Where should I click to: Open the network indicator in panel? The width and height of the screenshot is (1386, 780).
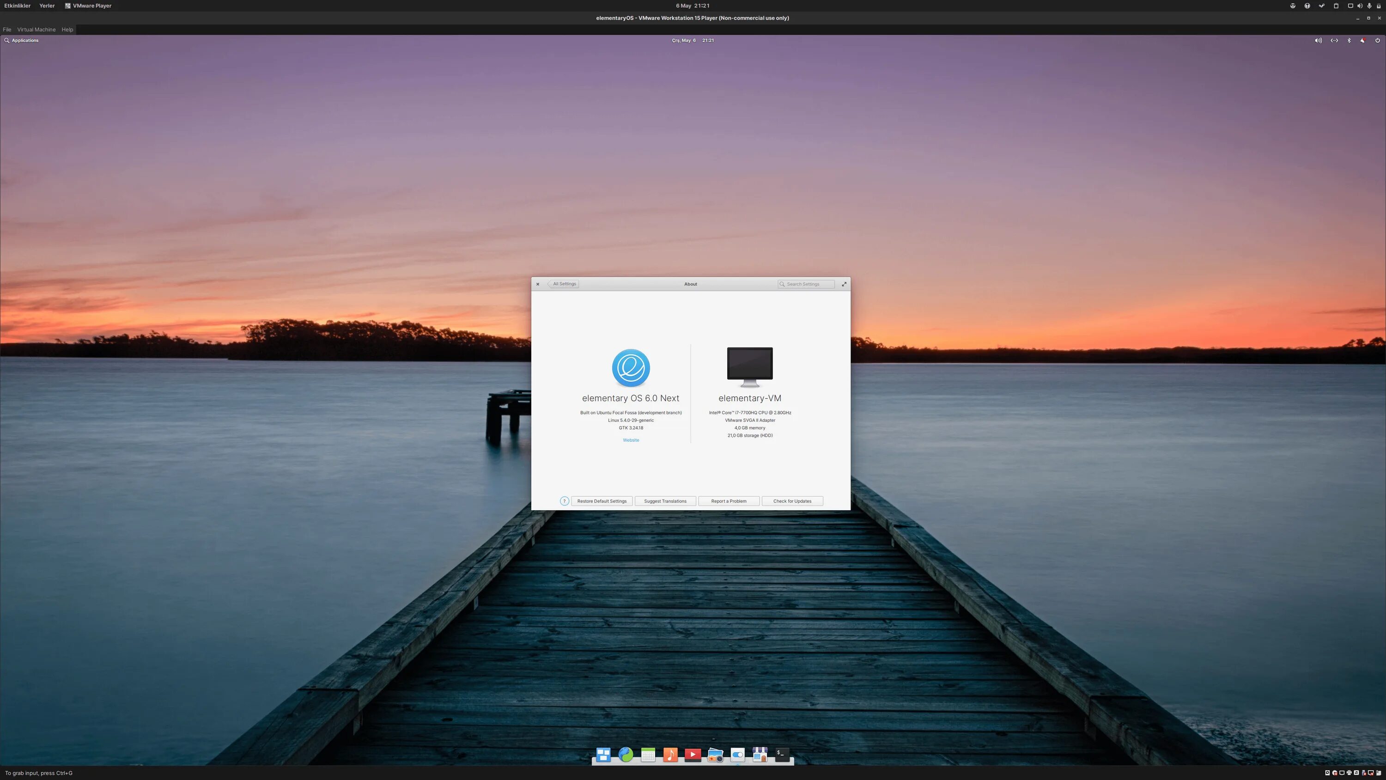[1334, 40]
